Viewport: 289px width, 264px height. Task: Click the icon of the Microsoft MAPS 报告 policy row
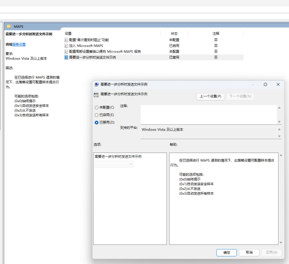click(66, 51)
